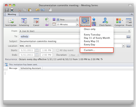The height and width of the screenshot is (107, 136).
Task: Toggle the All day event checkbox
Action: tap(58, 50)
